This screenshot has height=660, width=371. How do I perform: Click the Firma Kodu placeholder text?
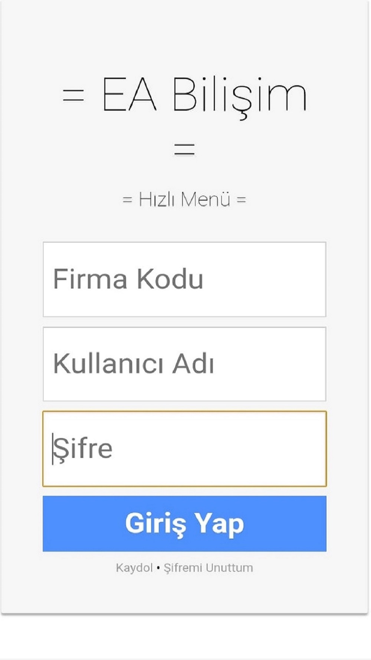coord(128,278)
